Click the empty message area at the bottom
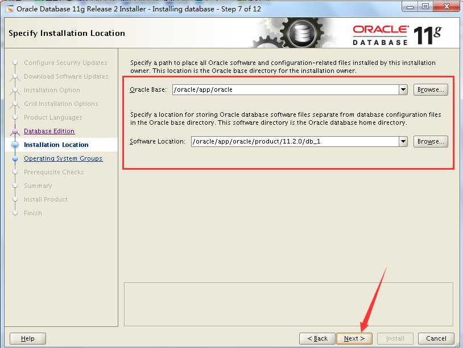 [x=288, y=304]
